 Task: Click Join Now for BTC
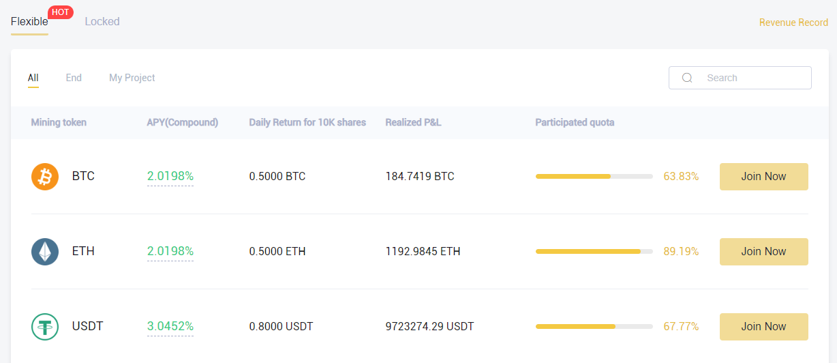[x=764, y=177]
